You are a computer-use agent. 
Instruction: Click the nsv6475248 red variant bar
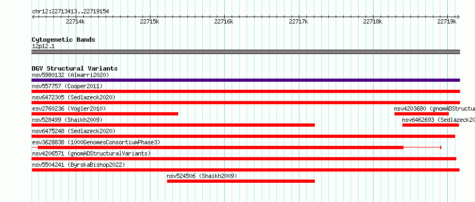[243, 136]
